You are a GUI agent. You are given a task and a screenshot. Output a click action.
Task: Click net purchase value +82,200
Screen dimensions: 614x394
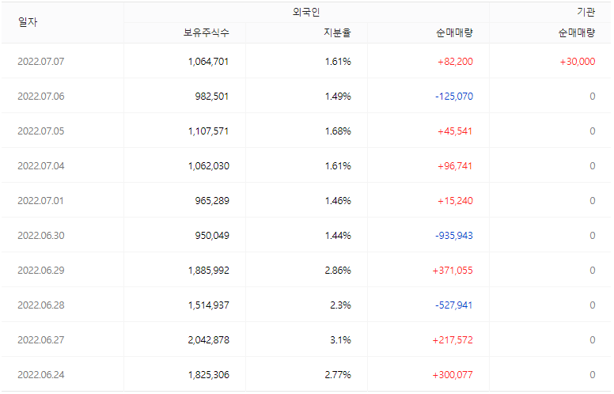[455, 62]
